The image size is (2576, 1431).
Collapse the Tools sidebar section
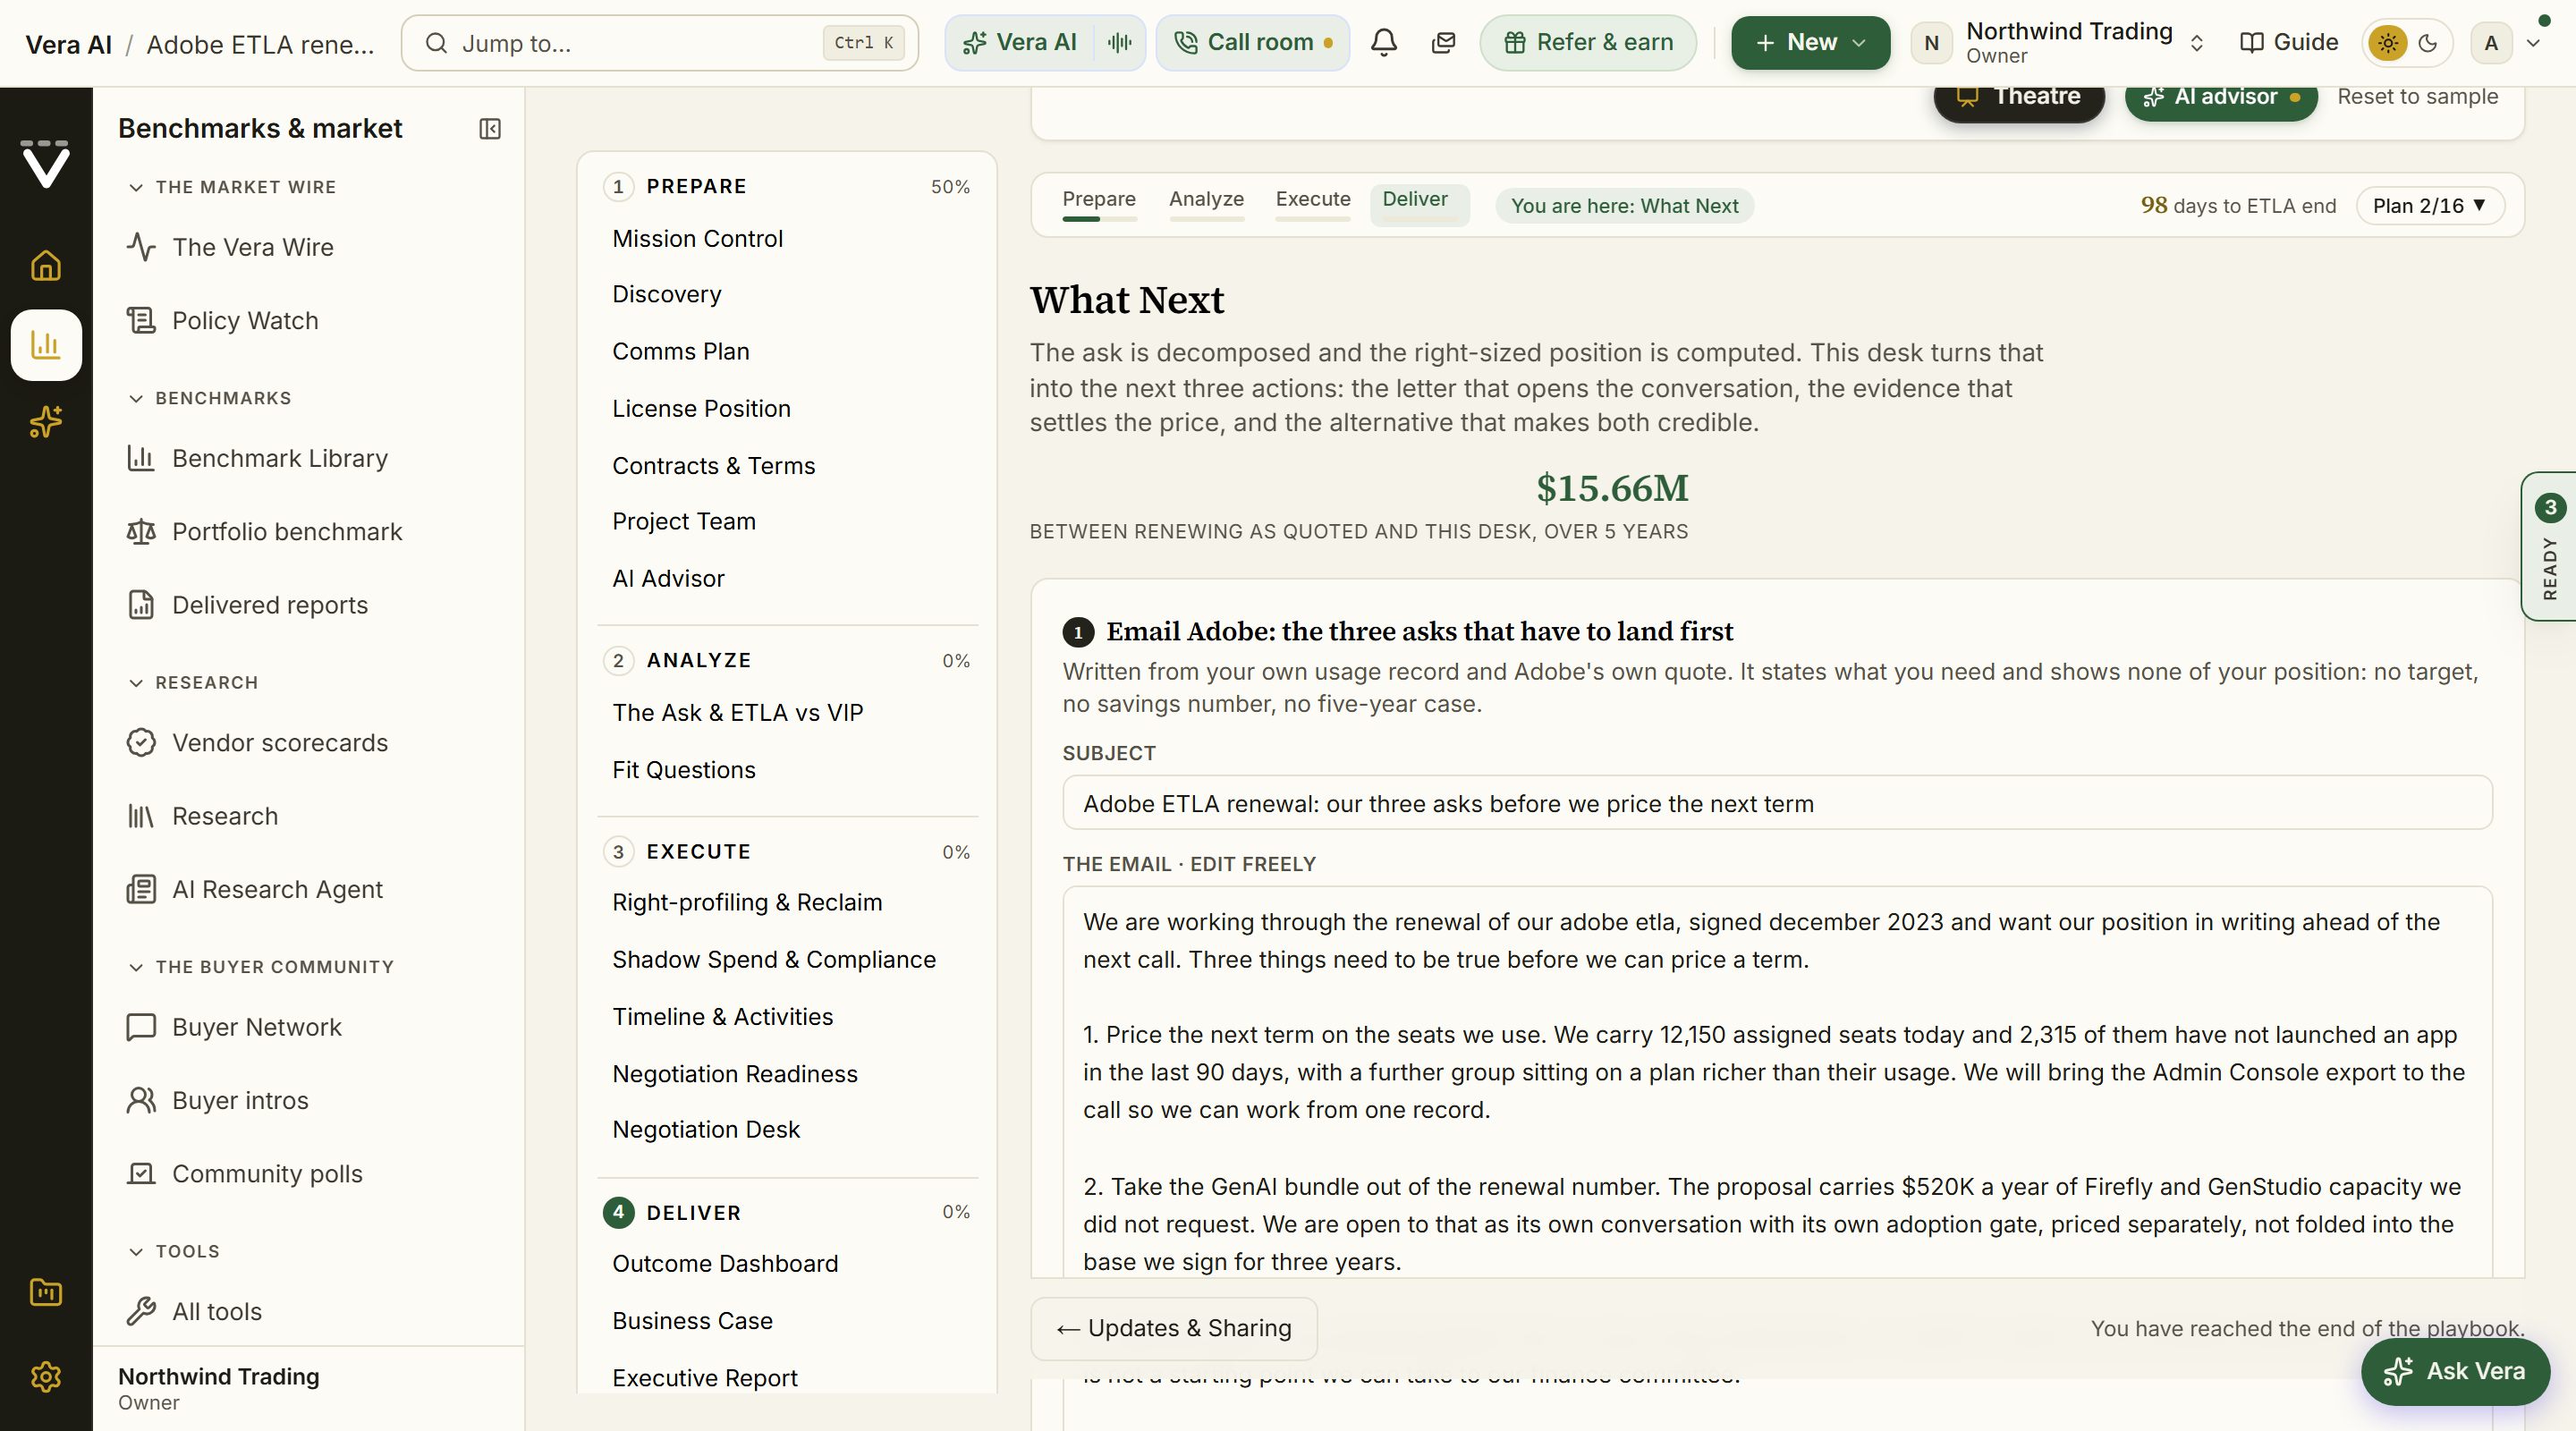coord(174,1251)
